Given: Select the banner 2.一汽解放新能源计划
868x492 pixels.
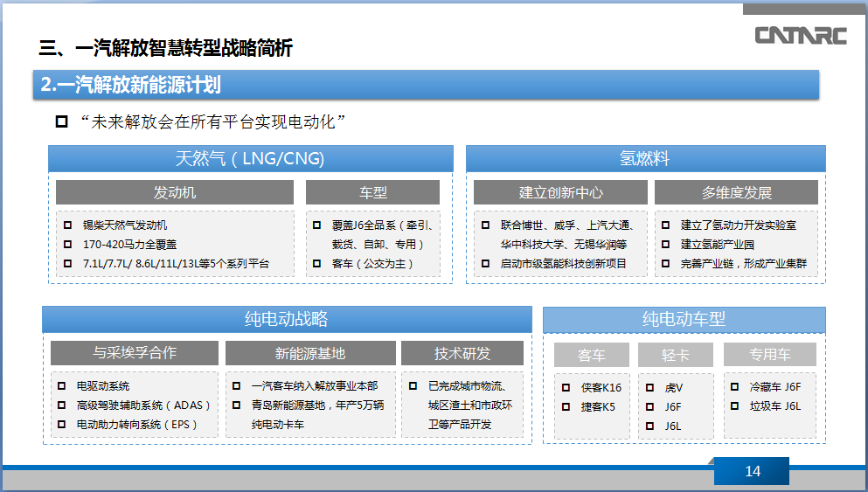Looking at the screenshot, I should [x=426, y=85].
